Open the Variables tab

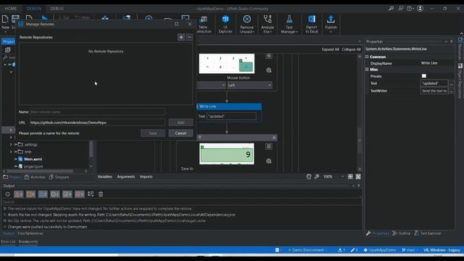point(104,177)
